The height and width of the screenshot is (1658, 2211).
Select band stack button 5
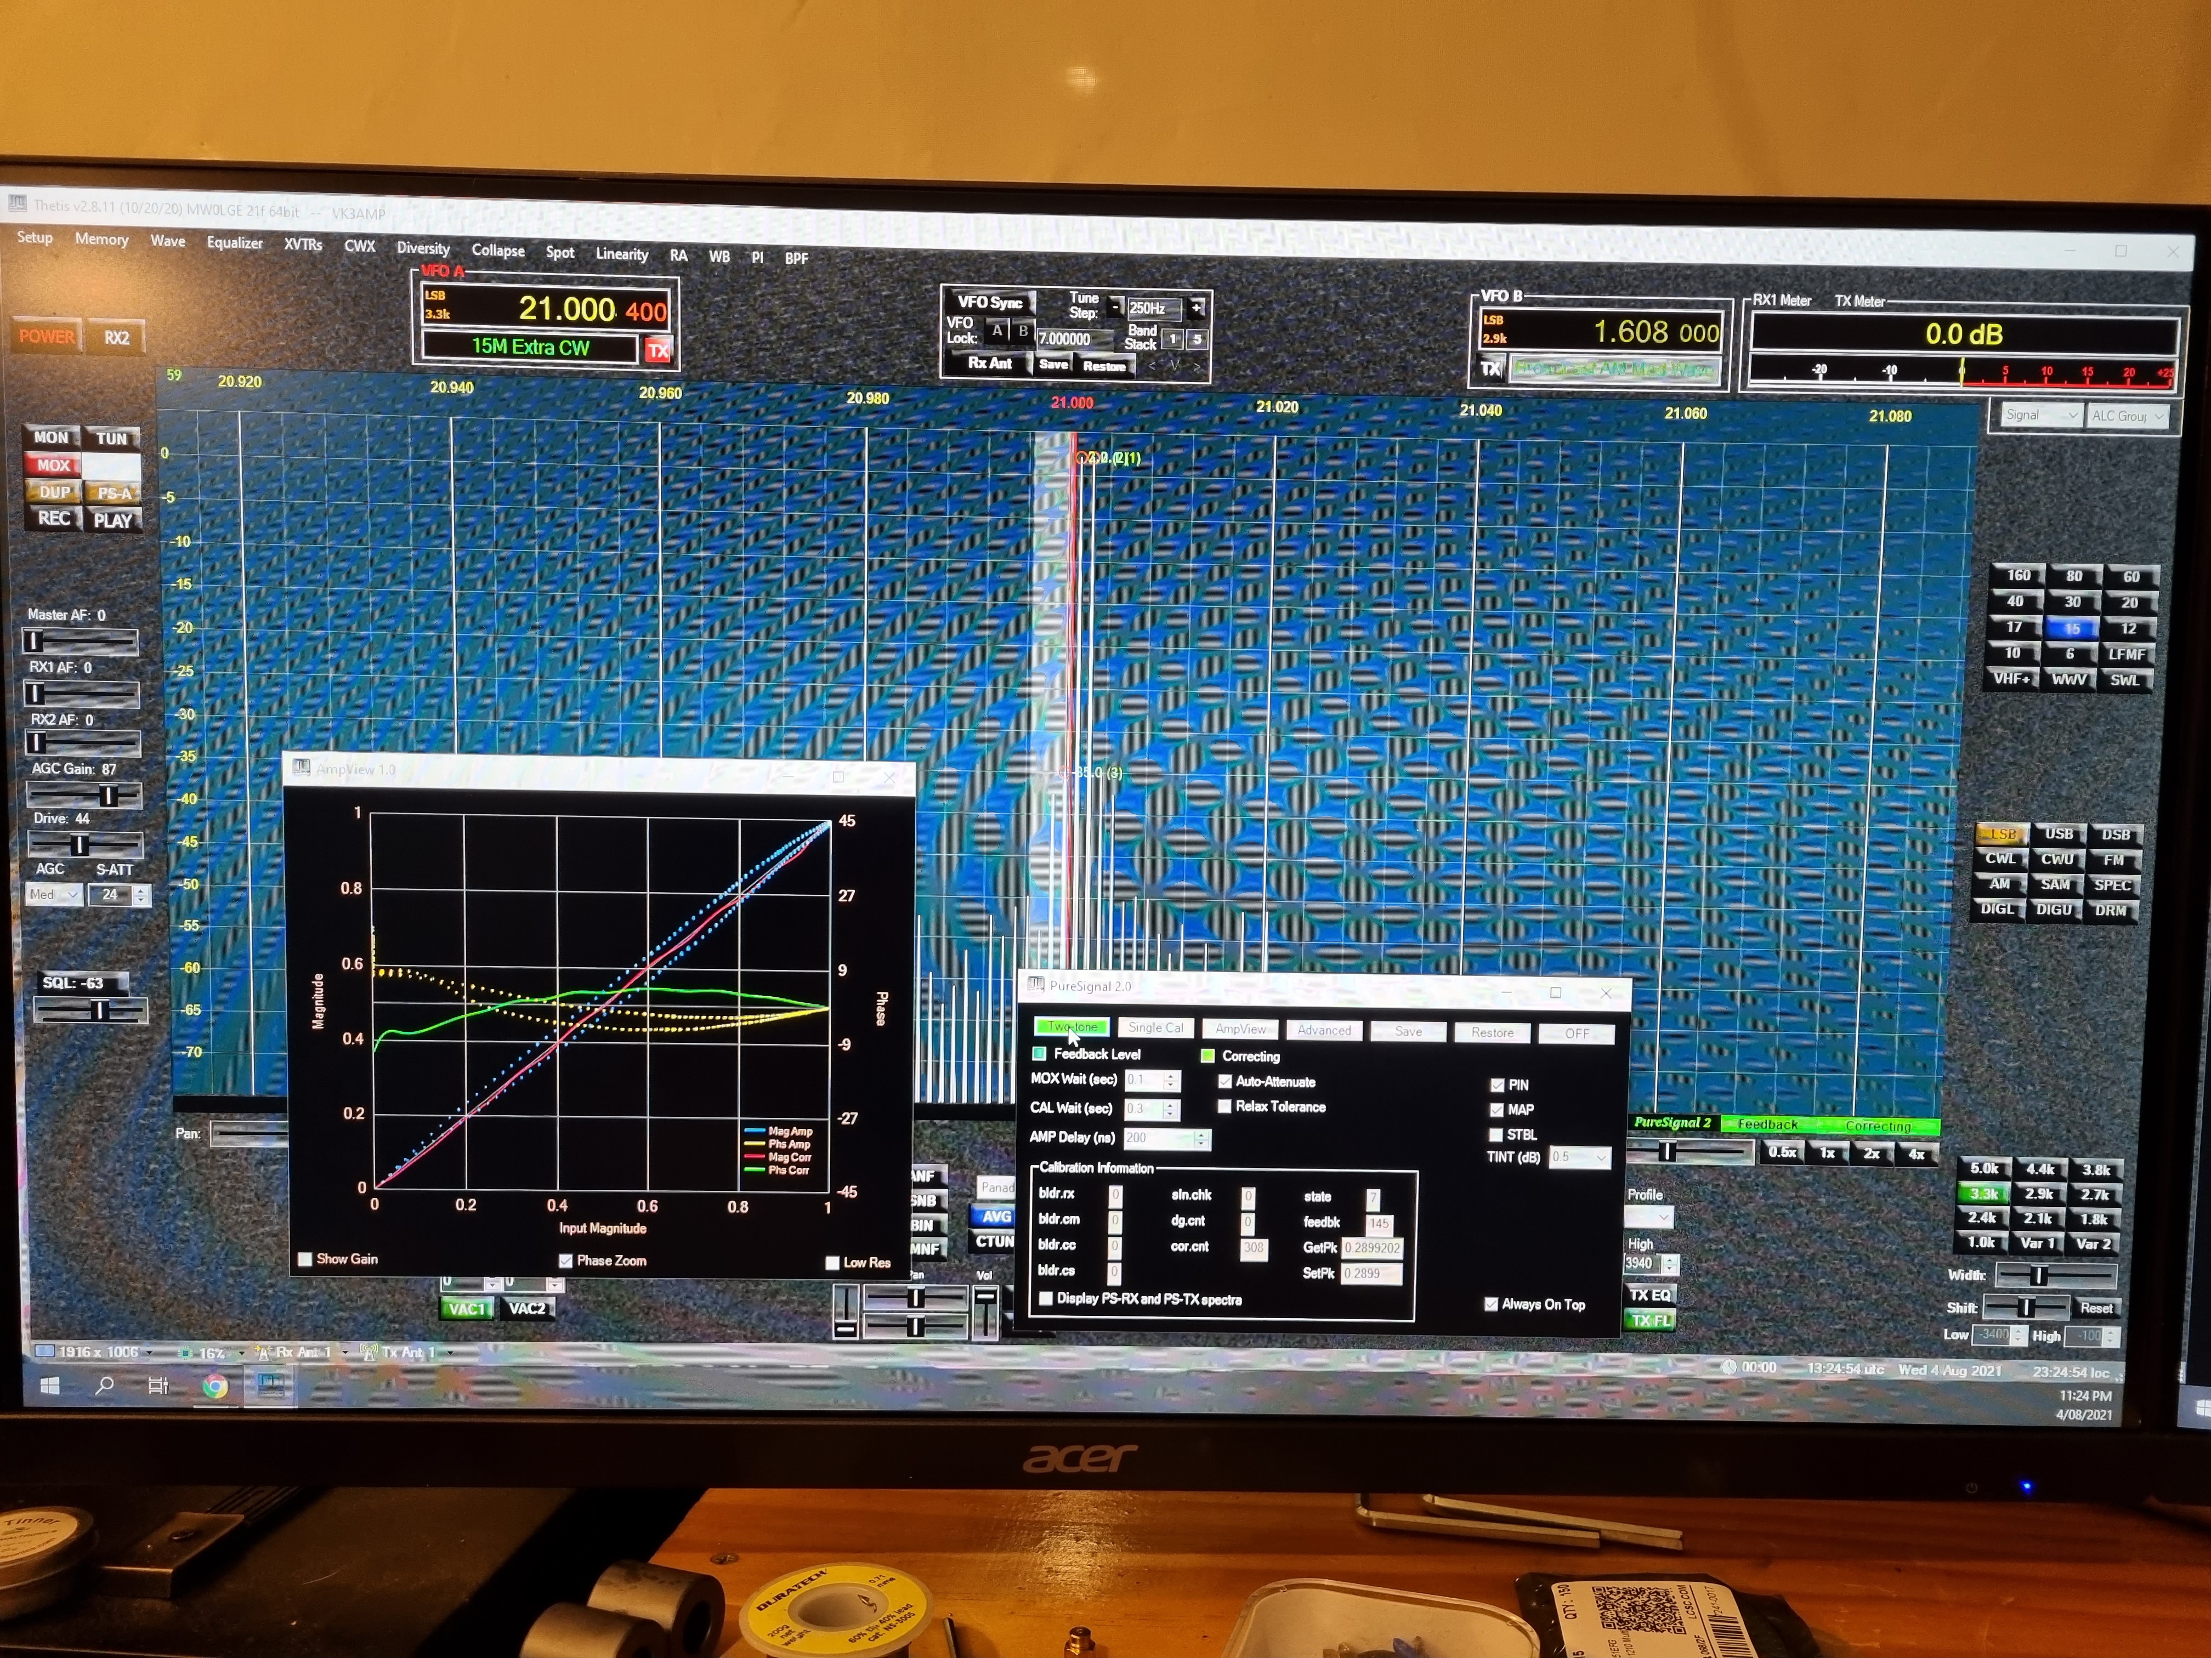1198,340
